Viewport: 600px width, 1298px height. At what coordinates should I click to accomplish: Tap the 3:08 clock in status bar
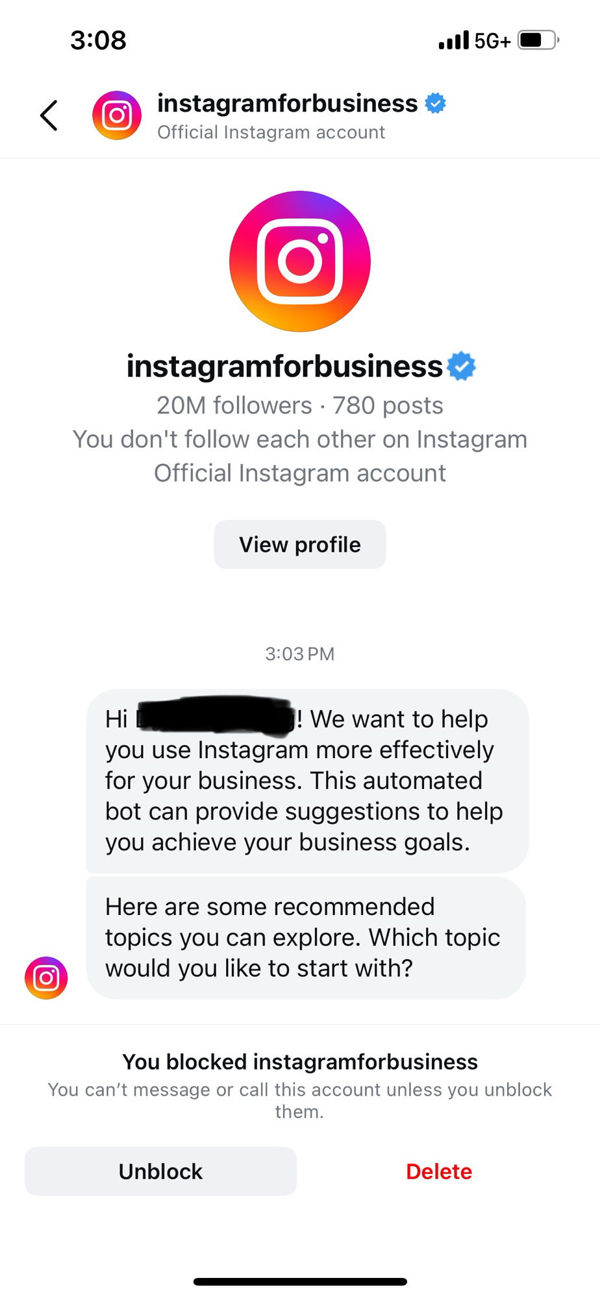tap(98, 40)
